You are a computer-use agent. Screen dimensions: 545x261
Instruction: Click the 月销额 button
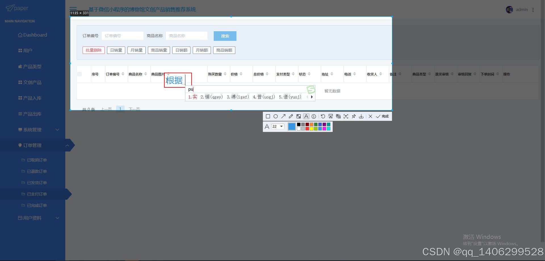pyautogui.click(x=202, y=50)
